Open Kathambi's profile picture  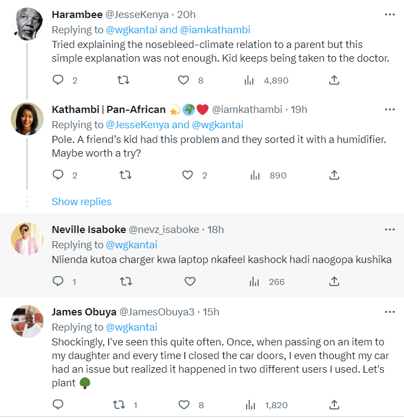coord(27,119)
